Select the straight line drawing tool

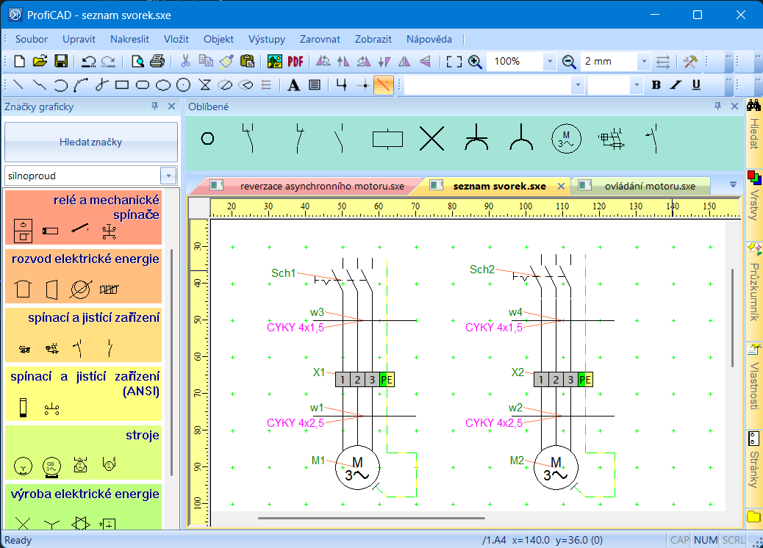[x=18, y=85]
